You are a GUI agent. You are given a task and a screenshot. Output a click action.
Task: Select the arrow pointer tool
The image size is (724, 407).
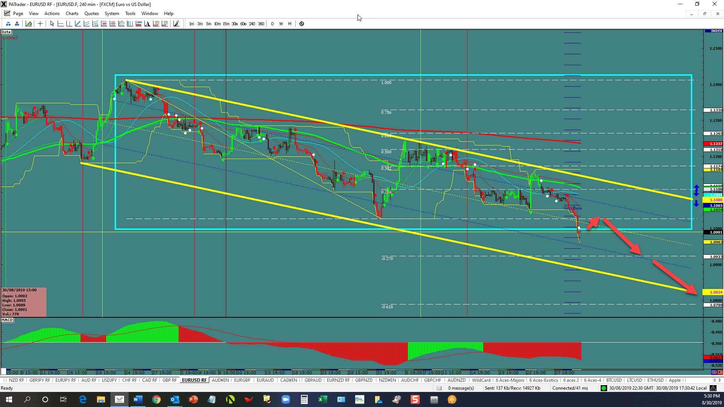[52, 24]
